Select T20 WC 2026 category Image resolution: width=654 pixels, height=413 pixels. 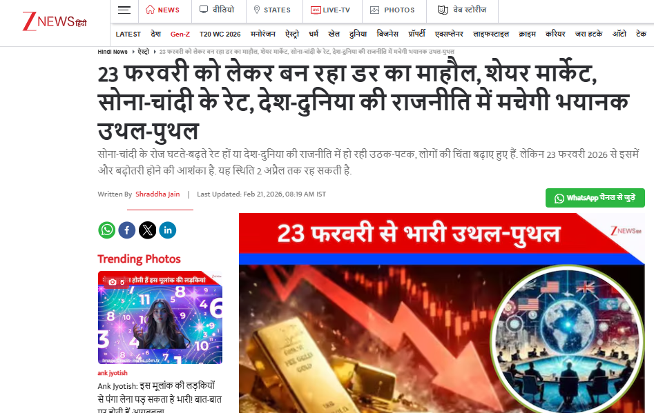220,34
